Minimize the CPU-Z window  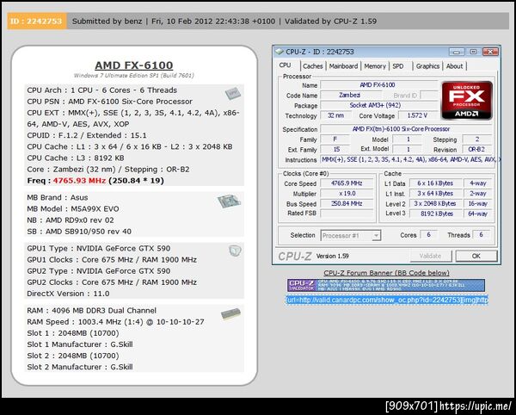457,52
